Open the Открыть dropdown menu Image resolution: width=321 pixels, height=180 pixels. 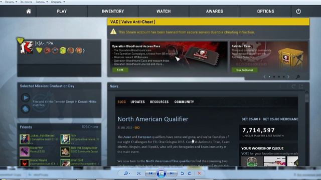[x=58, y=2]
